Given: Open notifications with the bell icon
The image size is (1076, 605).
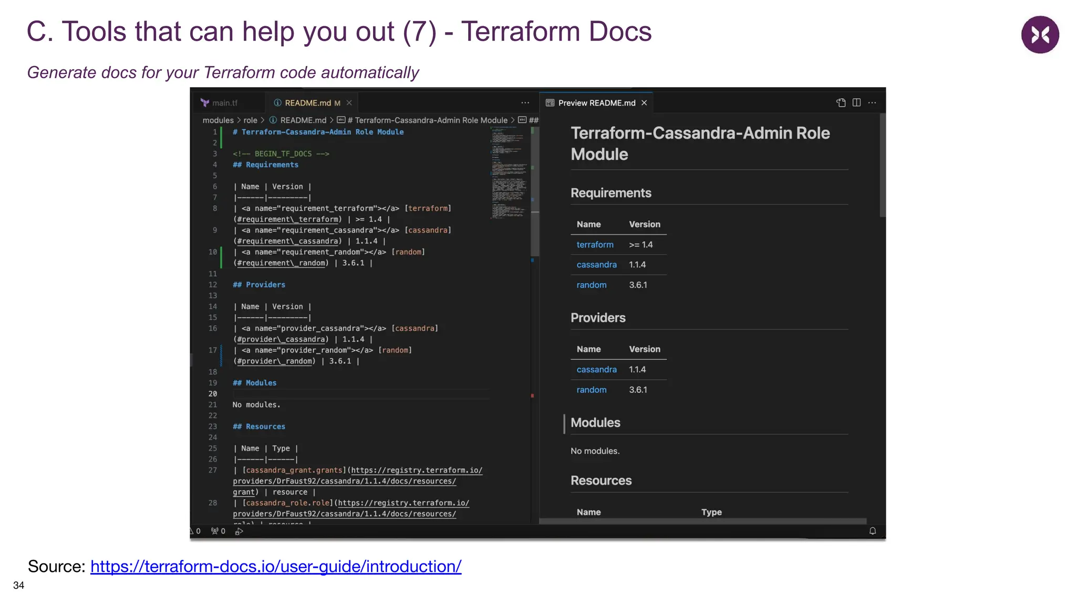Looking at the screenshot, I should 873,531.
